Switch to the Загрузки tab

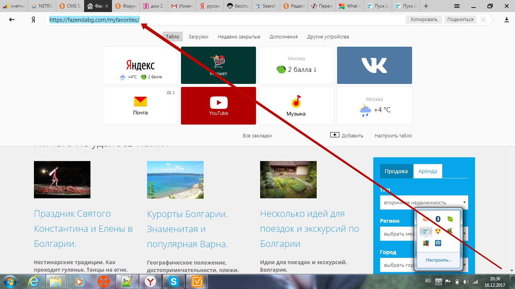click(x=198, y=37)
